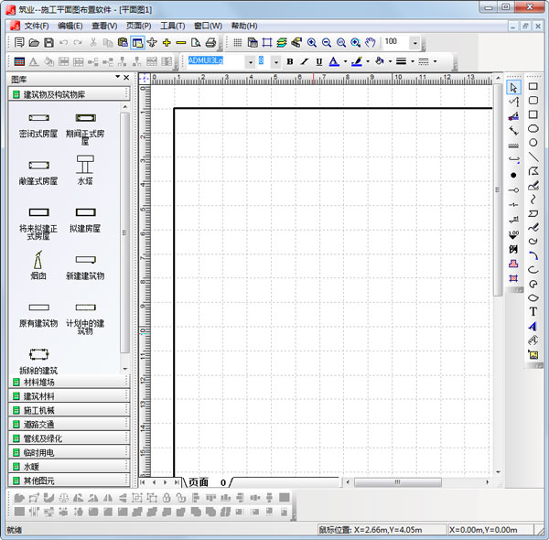This screenshot has height=540, width=549.
Task: Open a file with the folder icon
Action: pyautogui.click(x=34, y=43)
